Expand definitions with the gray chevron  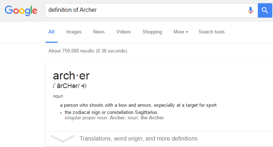62,138
